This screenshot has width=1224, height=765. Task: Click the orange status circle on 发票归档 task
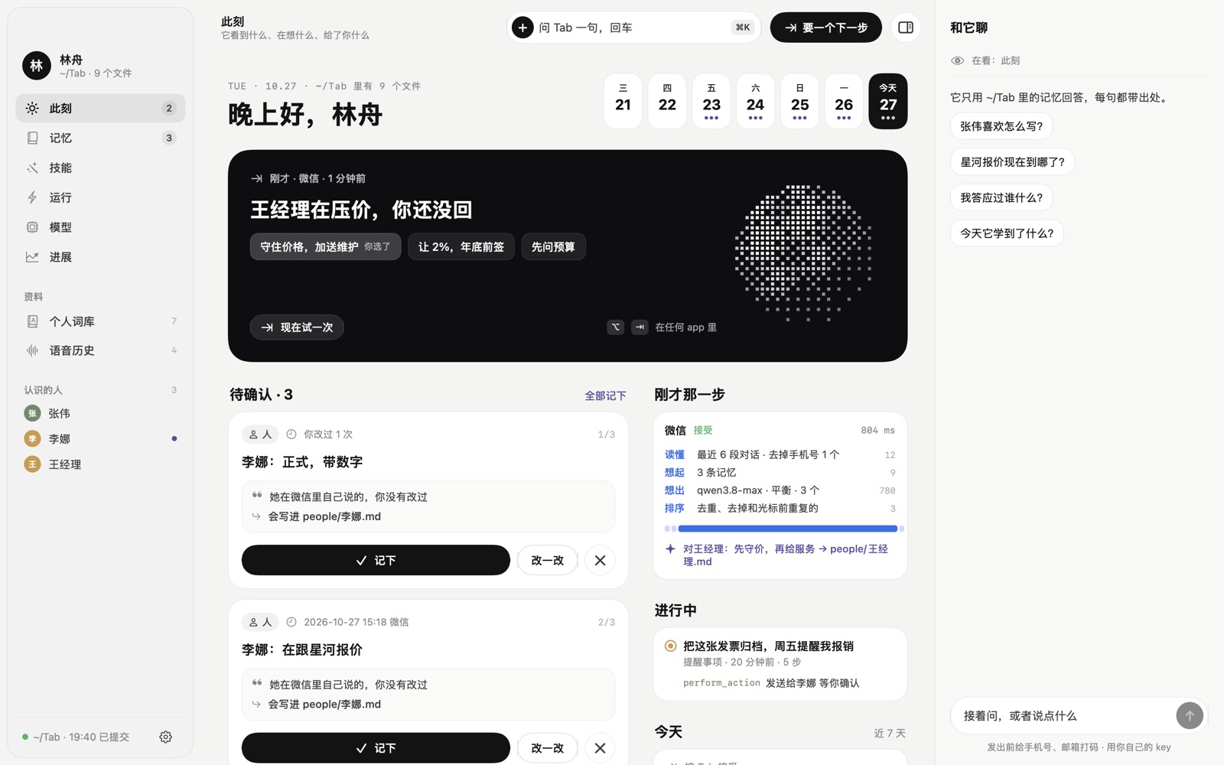click(671, 646)
